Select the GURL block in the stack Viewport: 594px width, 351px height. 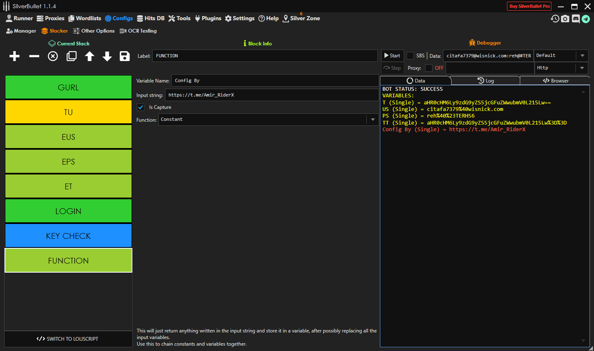point(68,87)
